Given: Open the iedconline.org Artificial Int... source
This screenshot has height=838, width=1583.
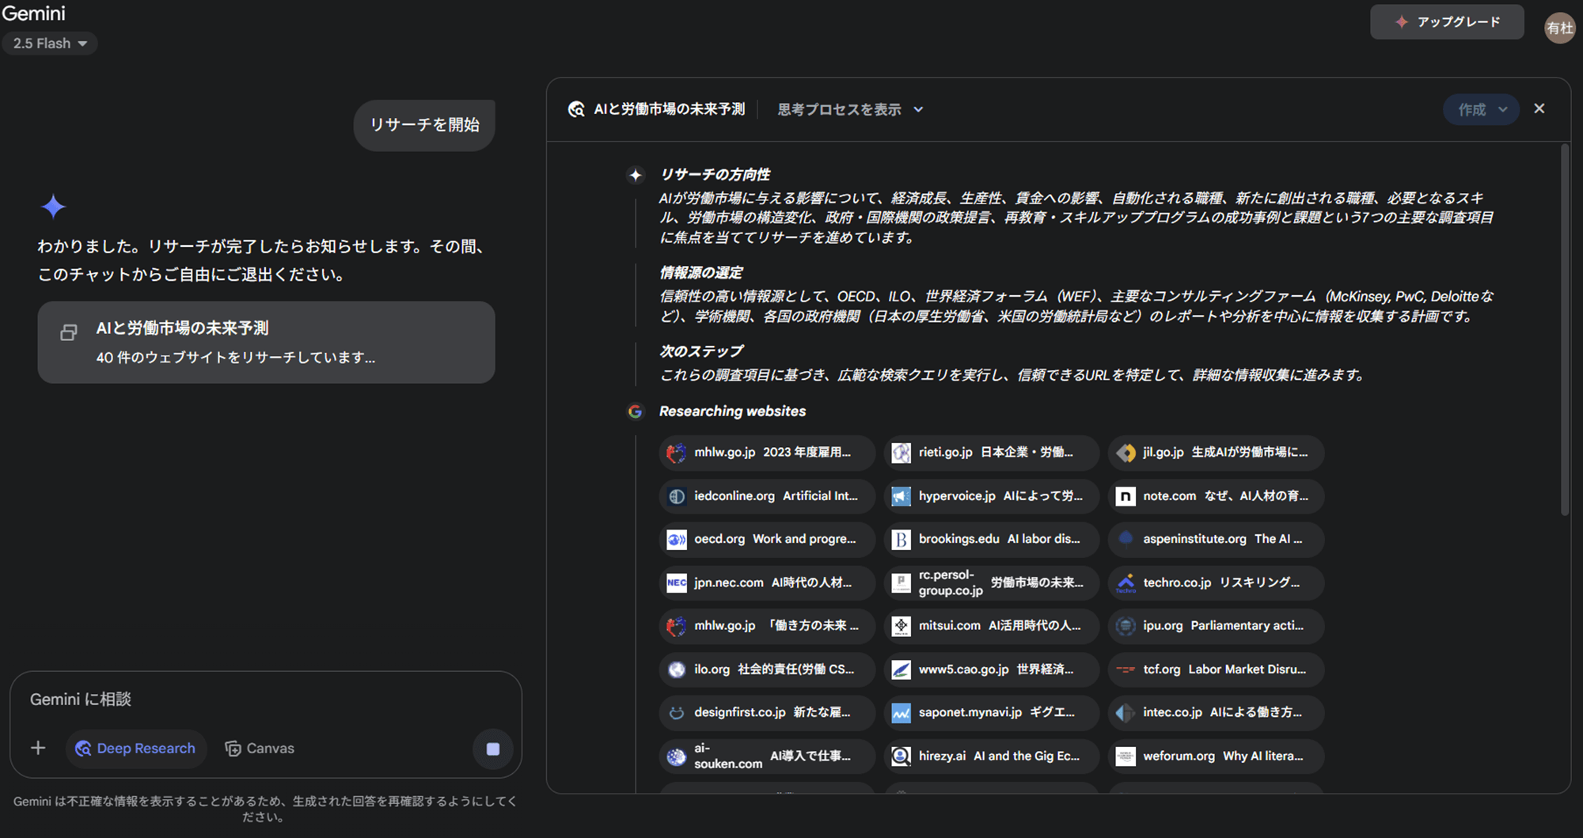Looking at the screenshot, I should pos(767,496).
